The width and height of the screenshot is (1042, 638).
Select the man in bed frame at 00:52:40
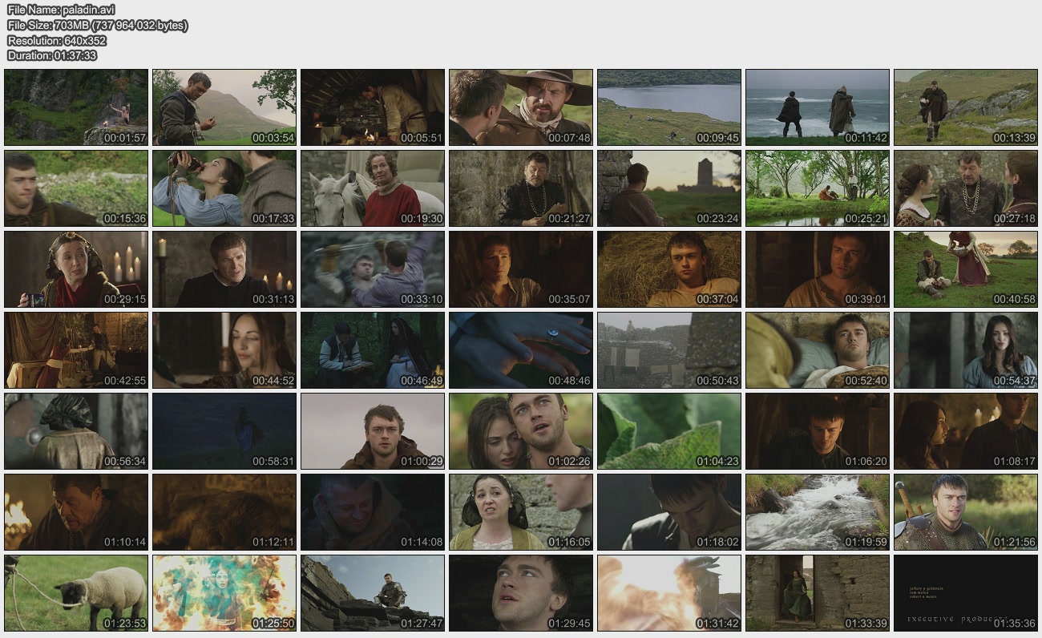(x=818, y=350)
